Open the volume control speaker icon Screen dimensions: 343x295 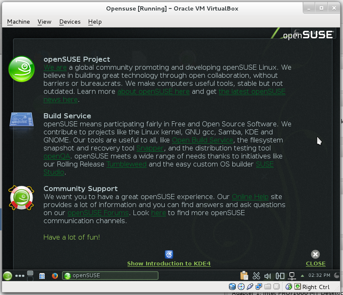pos(267,275)
